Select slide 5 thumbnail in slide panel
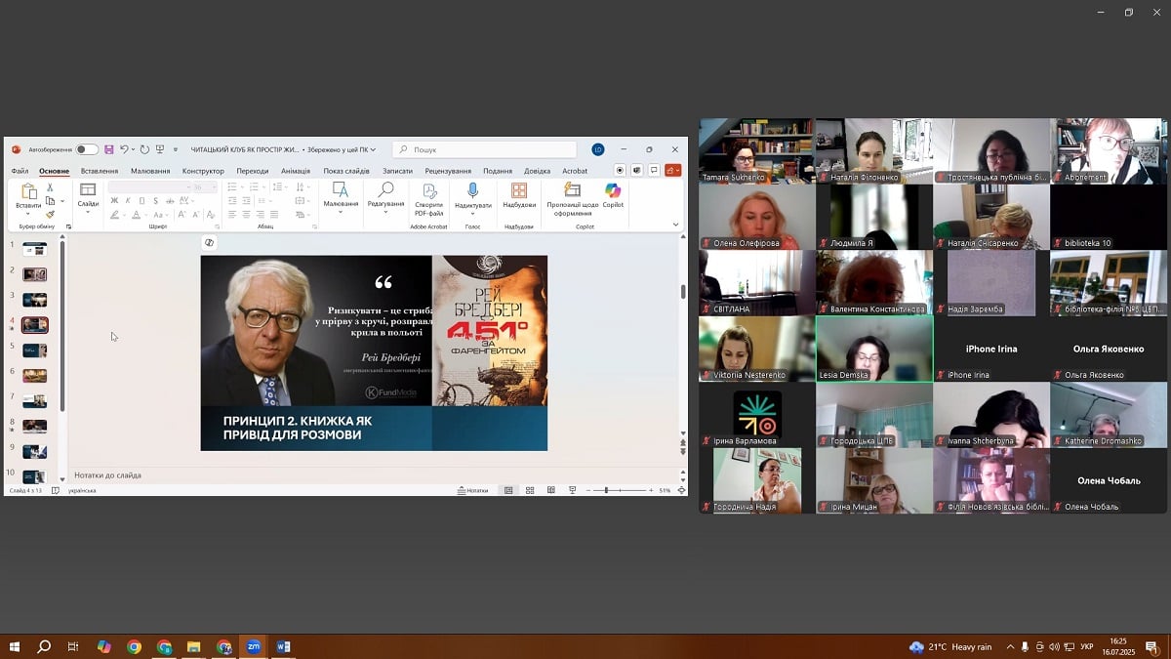The image size is (1171, 659). pos(35,350)
